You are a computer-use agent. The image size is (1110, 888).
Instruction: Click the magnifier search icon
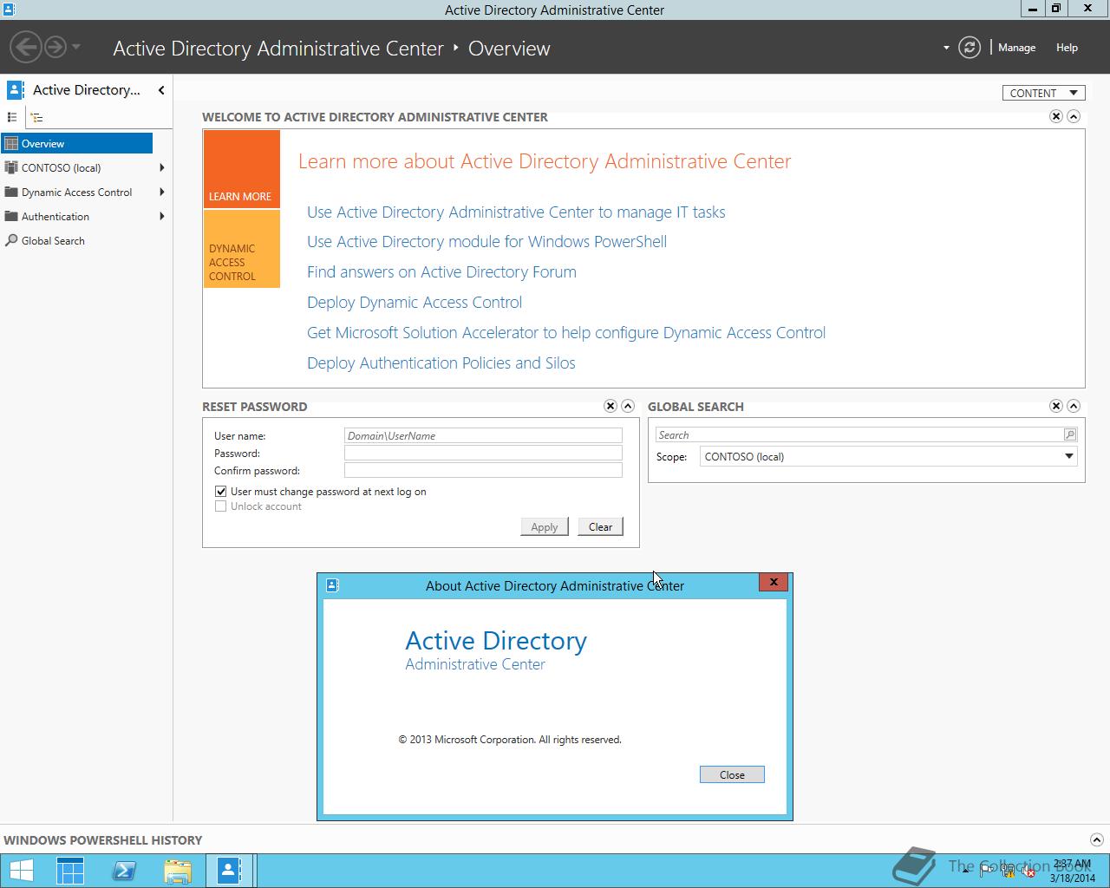[x=1070, y=434]
